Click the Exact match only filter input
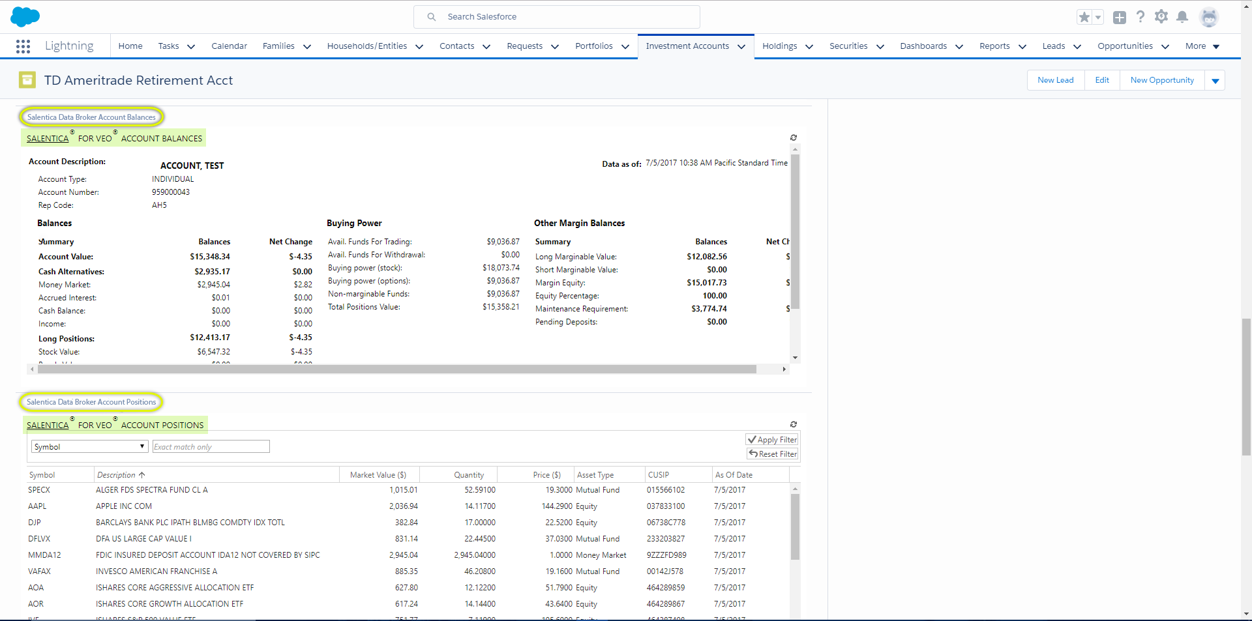Image resolution: width=1252 pixels, height=621 pixels. (x=211, y=446)
